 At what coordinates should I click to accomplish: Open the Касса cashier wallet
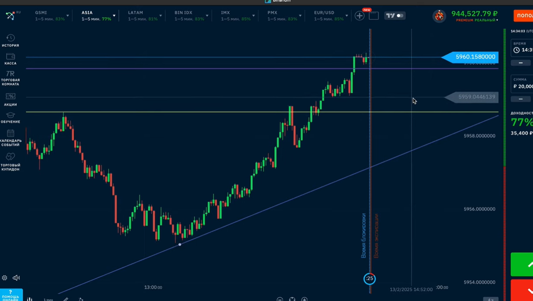10,59
